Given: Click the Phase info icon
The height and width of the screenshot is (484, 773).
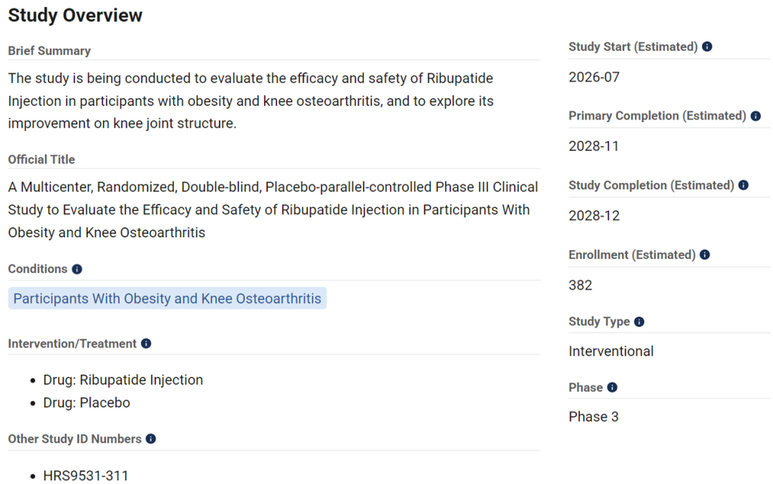Looking at the screenshot, I should (612, 387).
